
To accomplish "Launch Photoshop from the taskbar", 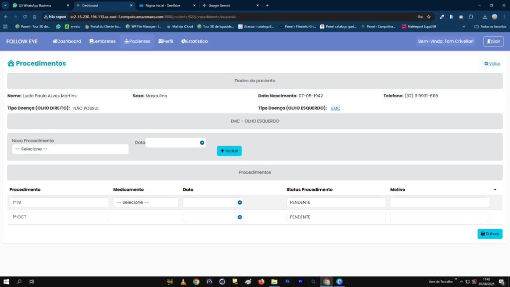I will click(x=287, y=282).
